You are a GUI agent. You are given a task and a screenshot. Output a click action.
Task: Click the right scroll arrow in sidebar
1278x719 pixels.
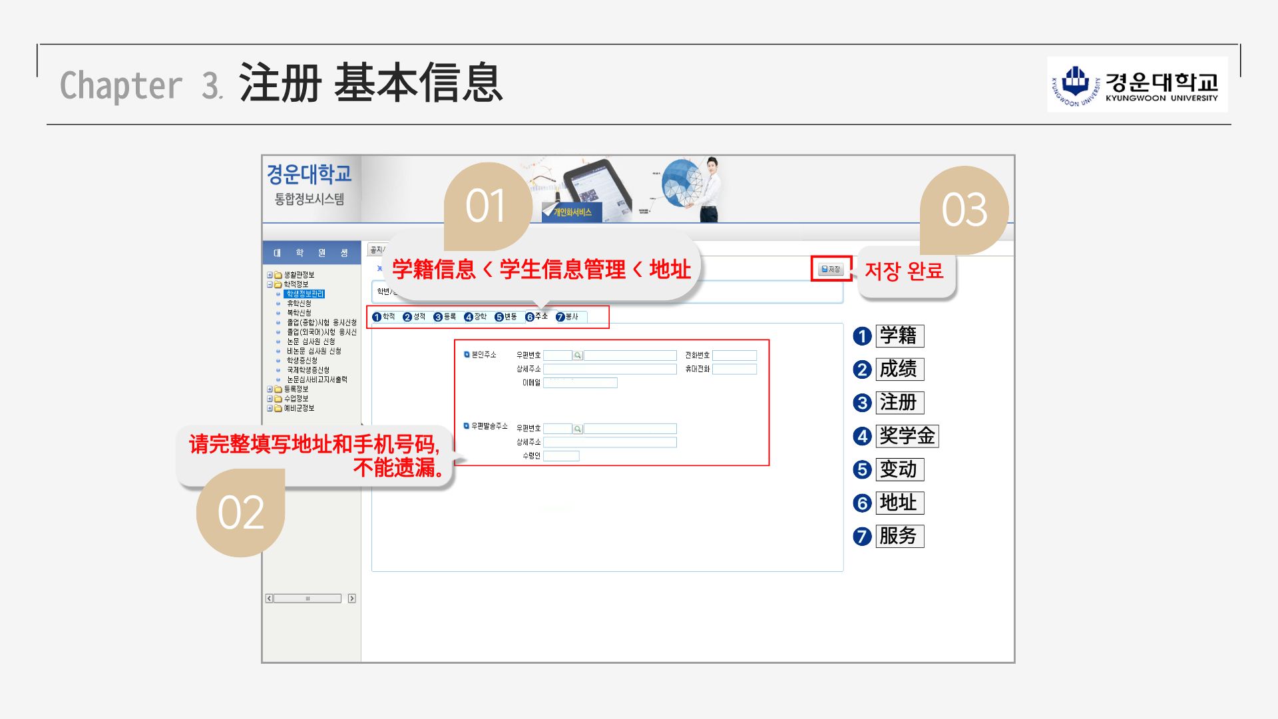352,599
